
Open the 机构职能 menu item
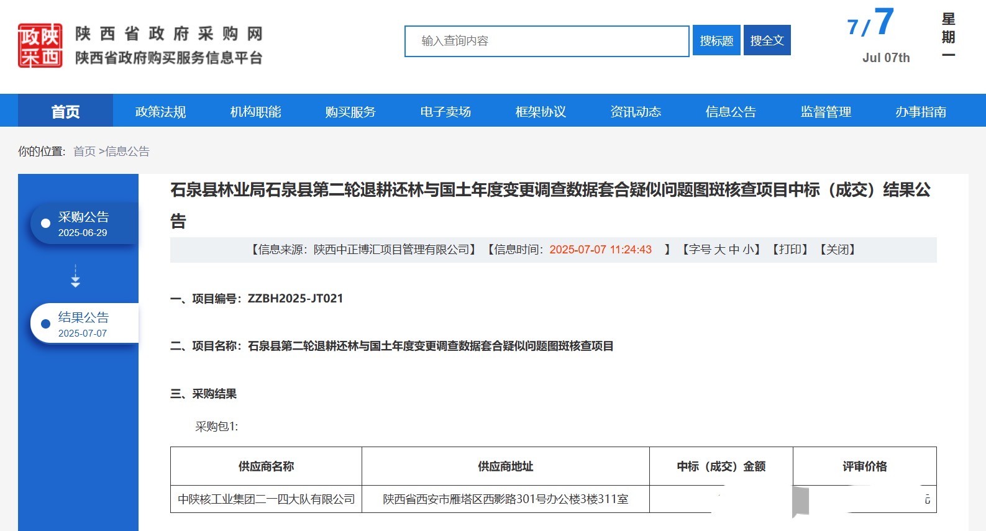click(x=255, y=112)
